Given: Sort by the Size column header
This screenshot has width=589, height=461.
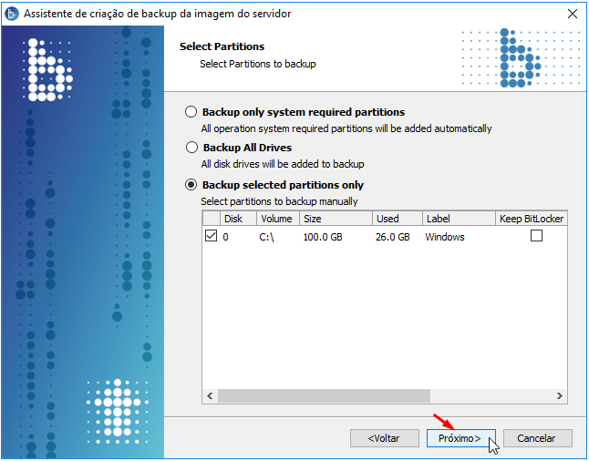Looking at the screenshot, I should 336,219.
